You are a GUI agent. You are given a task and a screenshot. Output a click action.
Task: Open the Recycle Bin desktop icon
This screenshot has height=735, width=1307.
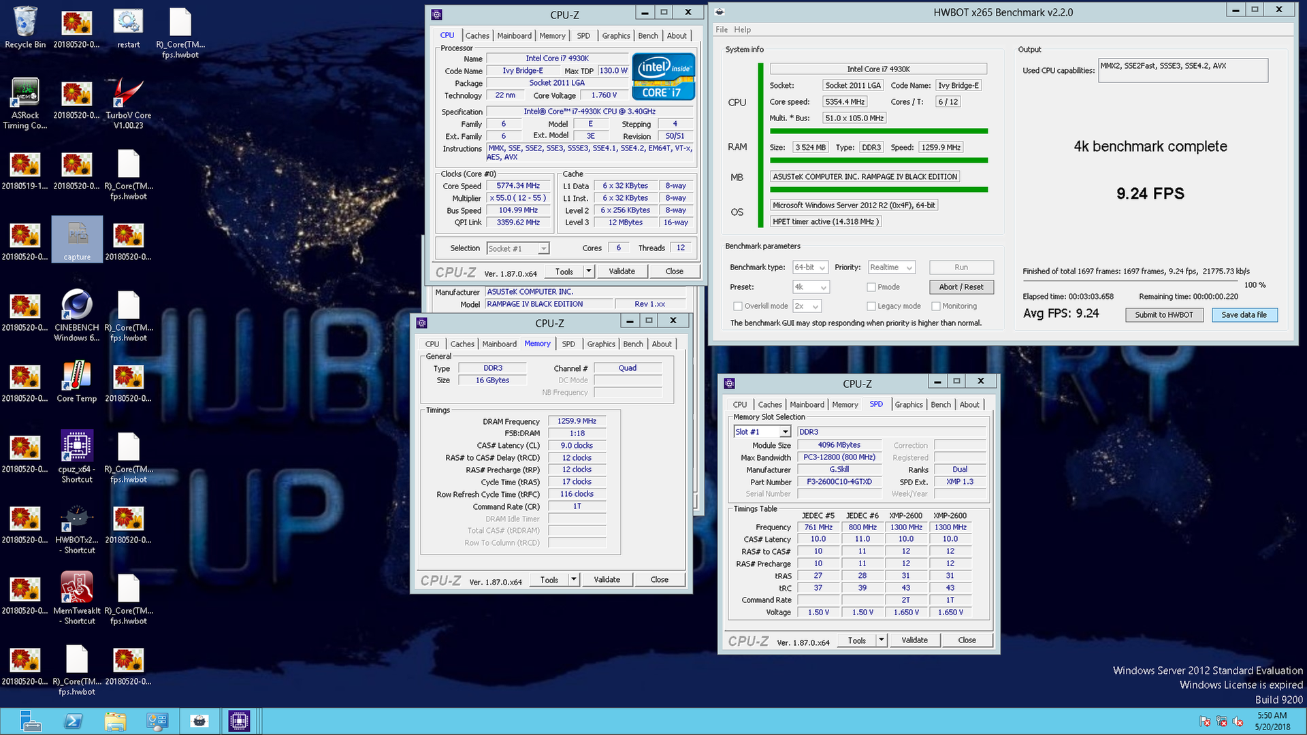coord(25,29)
